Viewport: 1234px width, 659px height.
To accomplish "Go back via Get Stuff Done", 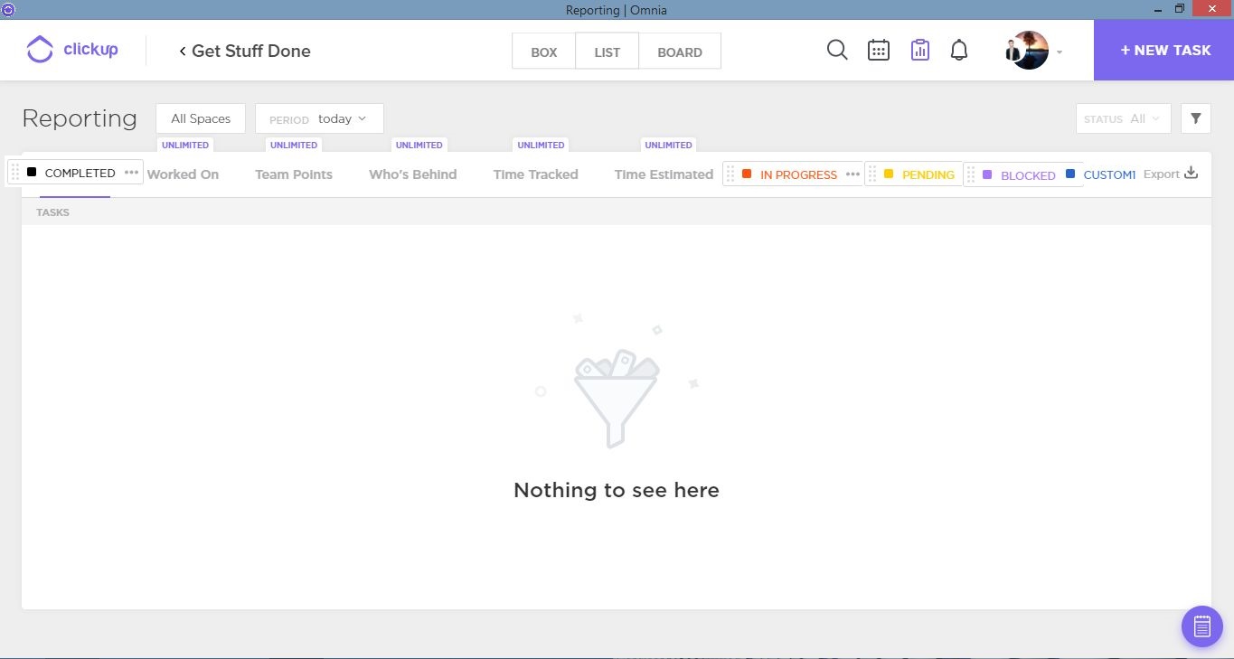I will click(244, 51).
